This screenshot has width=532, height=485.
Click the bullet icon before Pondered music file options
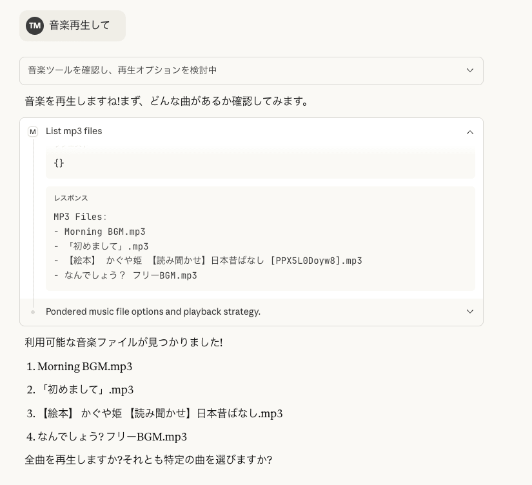click(33, 312)
